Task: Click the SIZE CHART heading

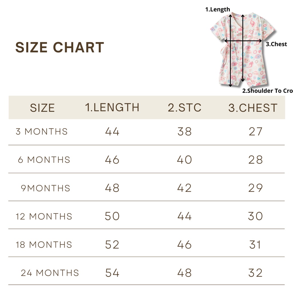Action: tap(60, 47)
